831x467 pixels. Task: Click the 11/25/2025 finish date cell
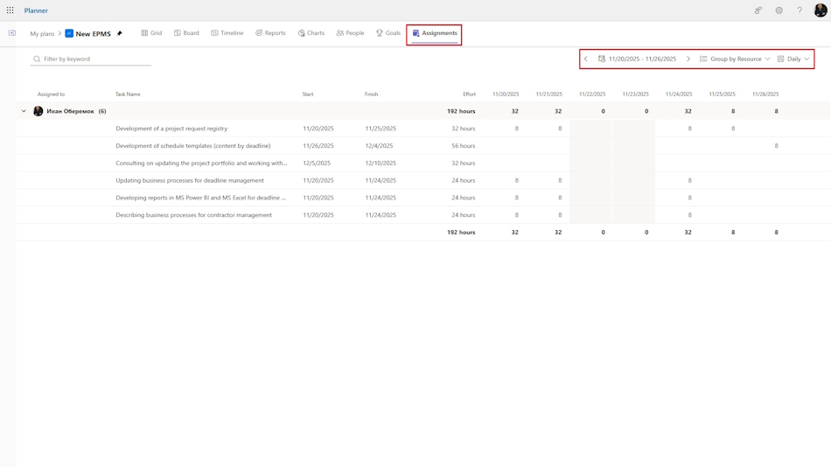point(381,129)
